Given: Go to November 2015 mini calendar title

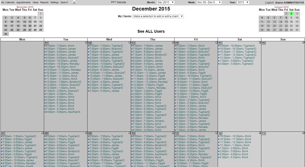Looking at the screenshot, I should pos(25,7).
